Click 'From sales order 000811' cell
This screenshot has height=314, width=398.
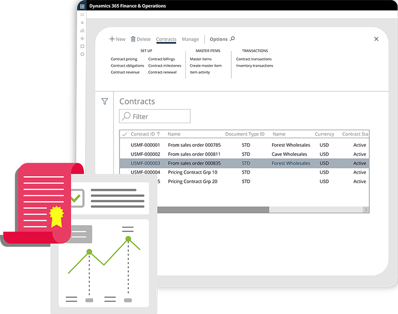[194, 154]
